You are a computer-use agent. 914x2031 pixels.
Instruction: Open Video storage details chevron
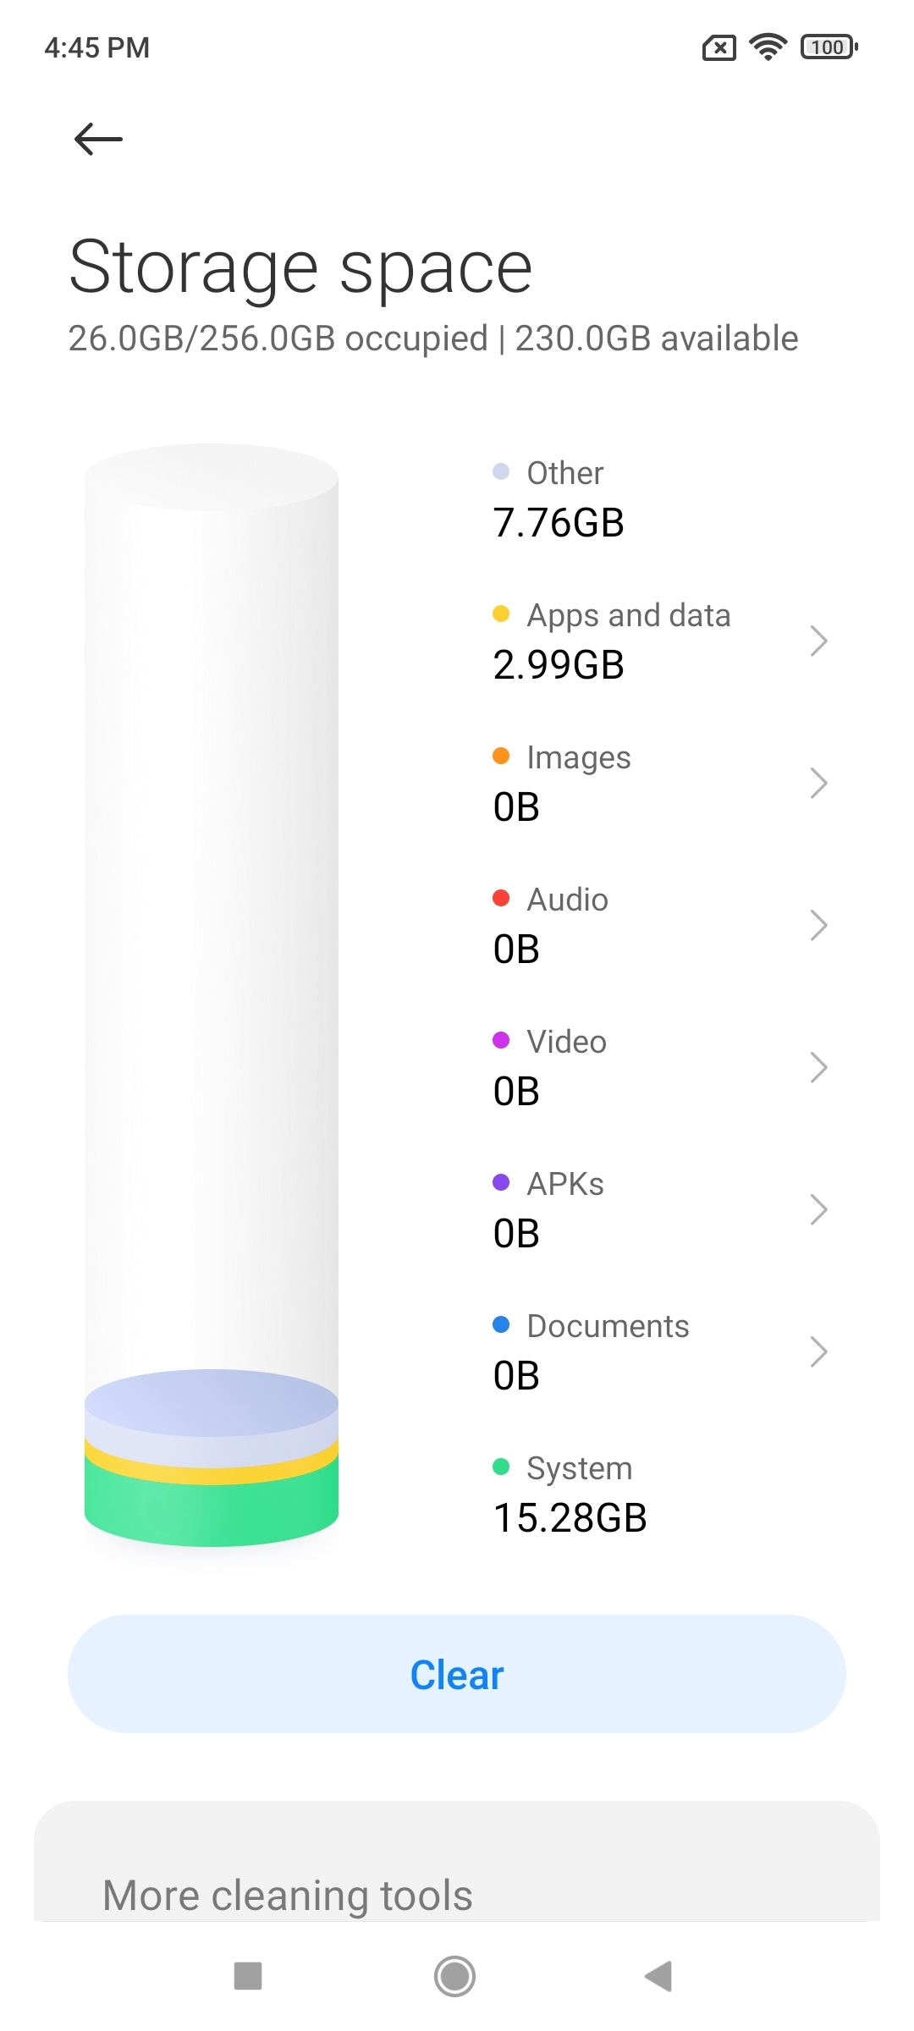[818, 1067]
